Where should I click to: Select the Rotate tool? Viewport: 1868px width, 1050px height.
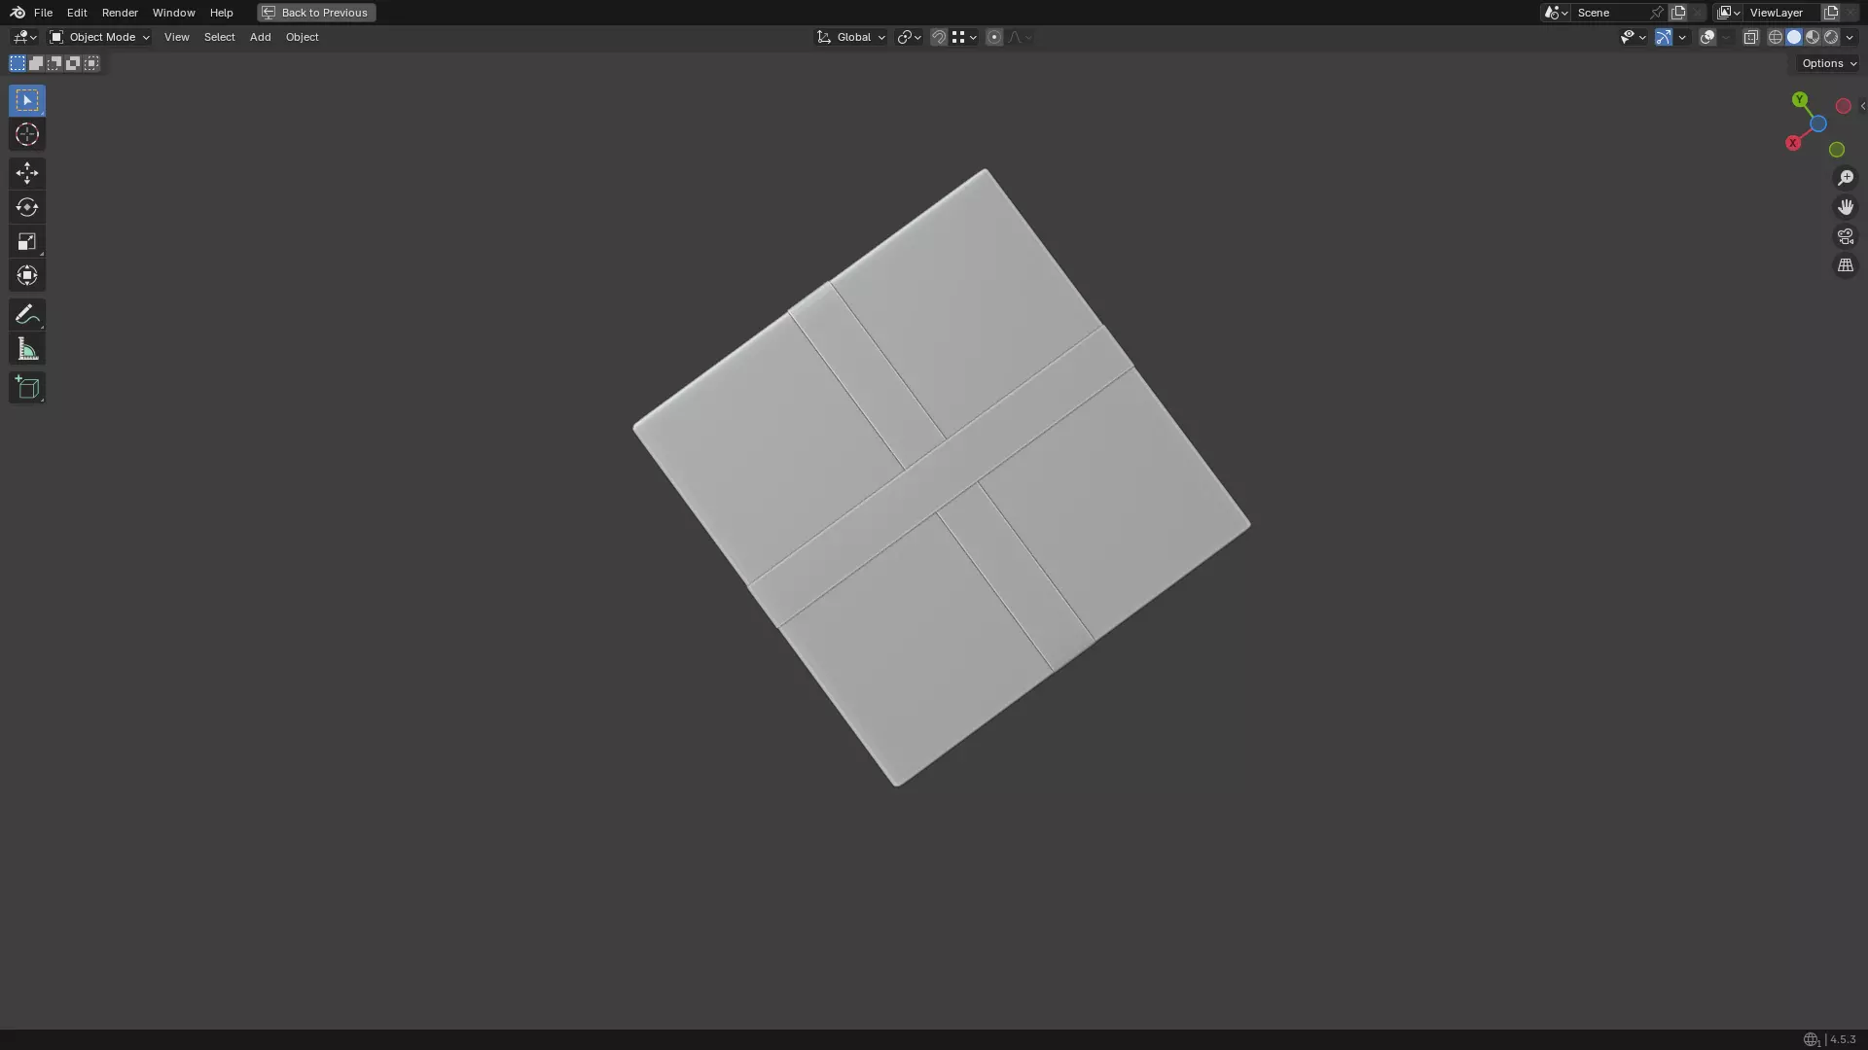click(26, 207)
